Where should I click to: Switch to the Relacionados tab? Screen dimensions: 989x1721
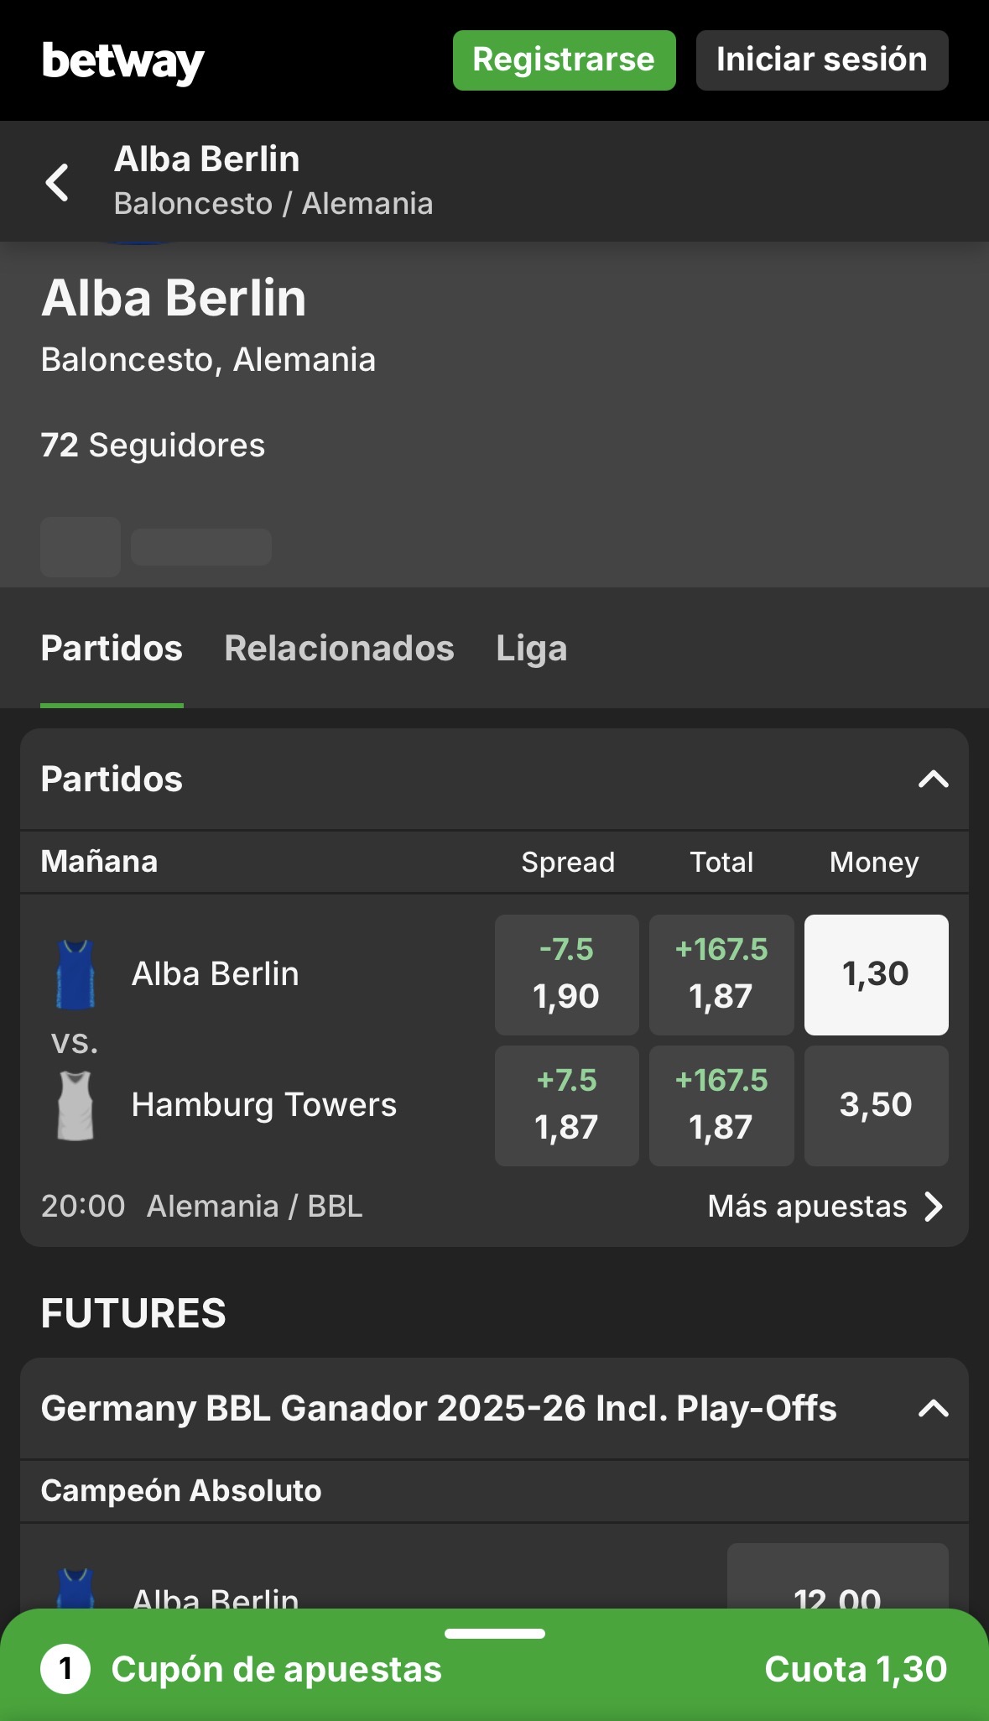click(339, 649)
